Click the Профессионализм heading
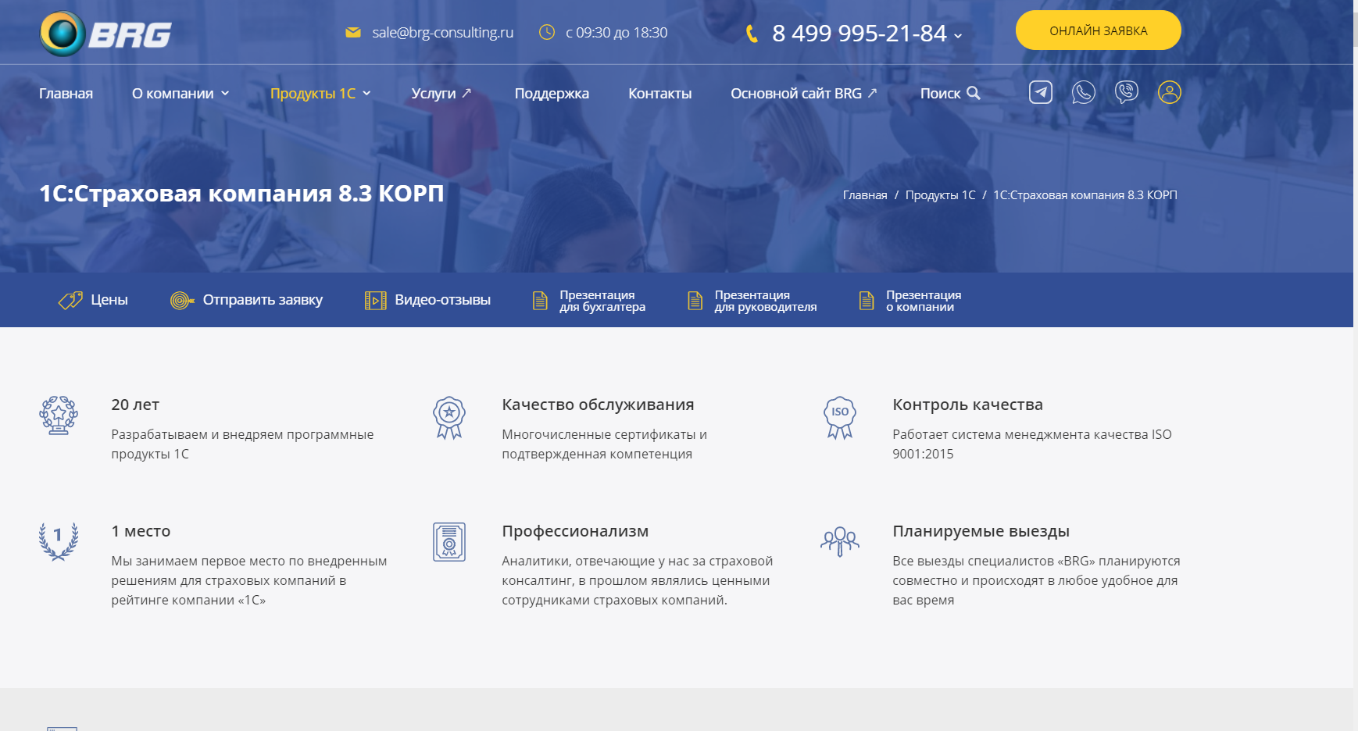 pyautogui.click(x=575, y=531)
